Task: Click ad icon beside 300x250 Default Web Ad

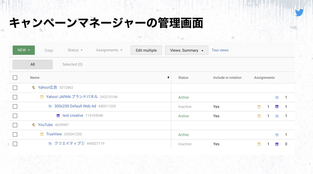Action: [50, 106]
